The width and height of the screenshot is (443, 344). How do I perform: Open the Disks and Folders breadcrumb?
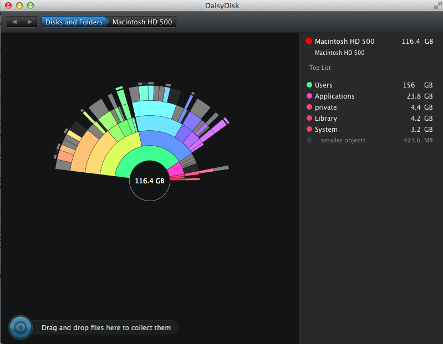[x=74, y=22]
